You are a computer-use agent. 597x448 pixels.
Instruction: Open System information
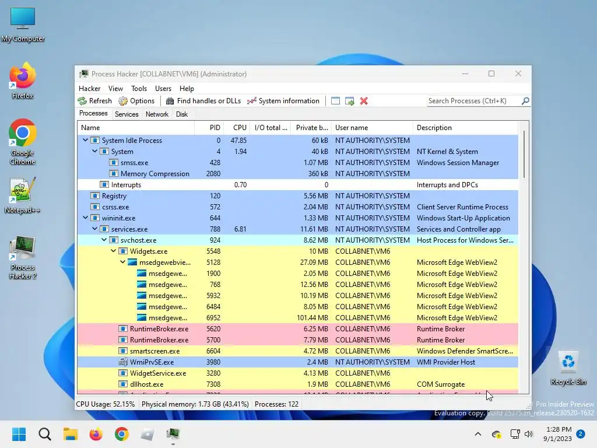pyautogui.click(x=283, y=101)
